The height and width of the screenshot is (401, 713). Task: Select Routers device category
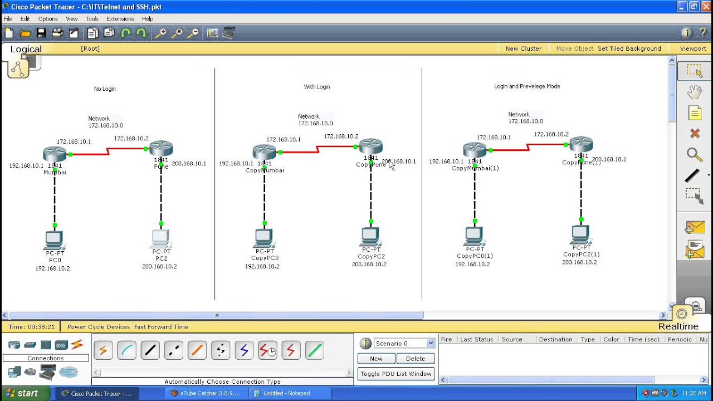coord(14,345)
